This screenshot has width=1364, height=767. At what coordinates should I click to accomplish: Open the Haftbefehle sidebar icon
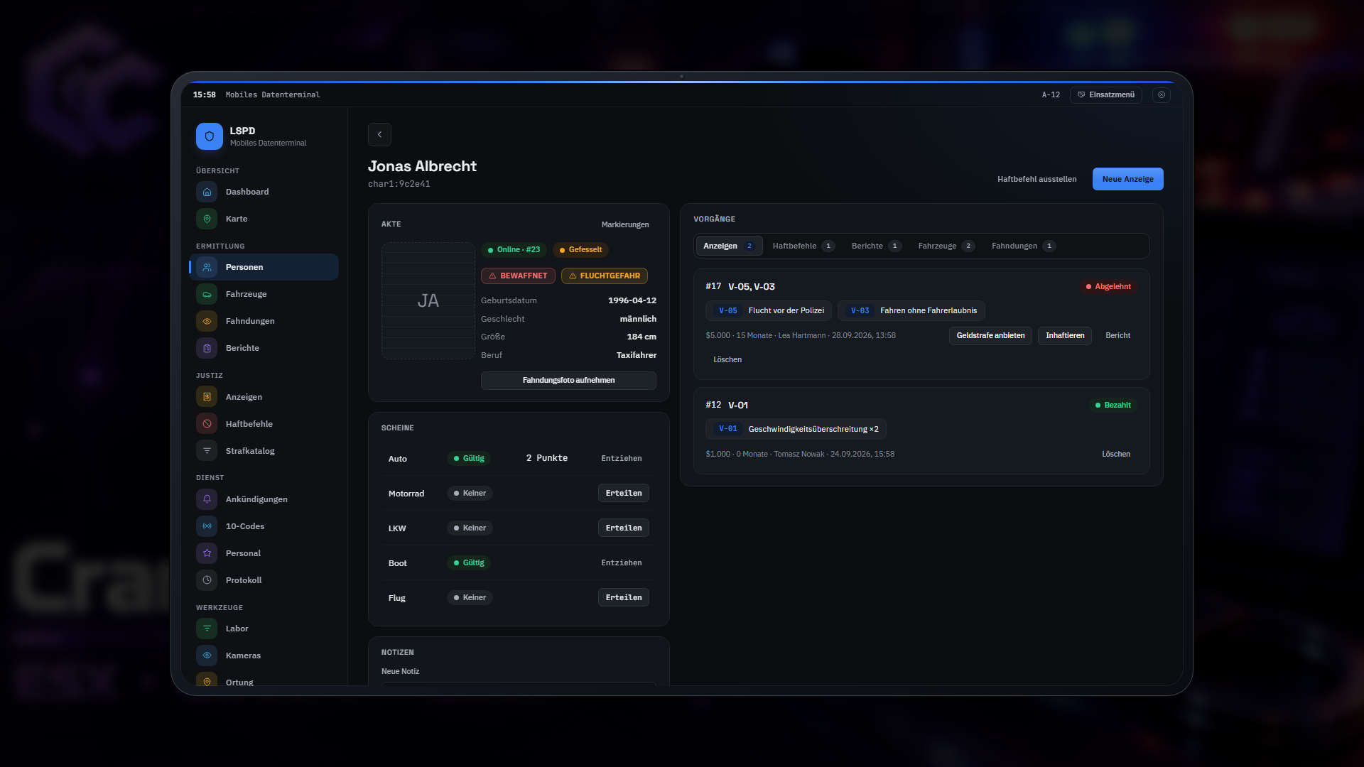pos(207,424)
